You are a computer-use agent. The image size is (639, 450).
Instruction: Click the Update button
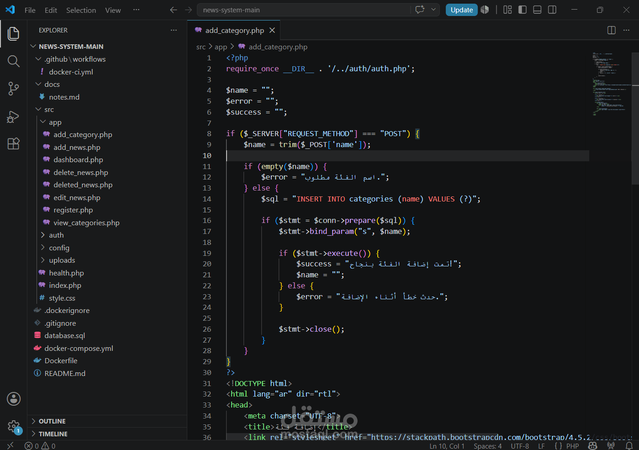click(x=462, y=10)
